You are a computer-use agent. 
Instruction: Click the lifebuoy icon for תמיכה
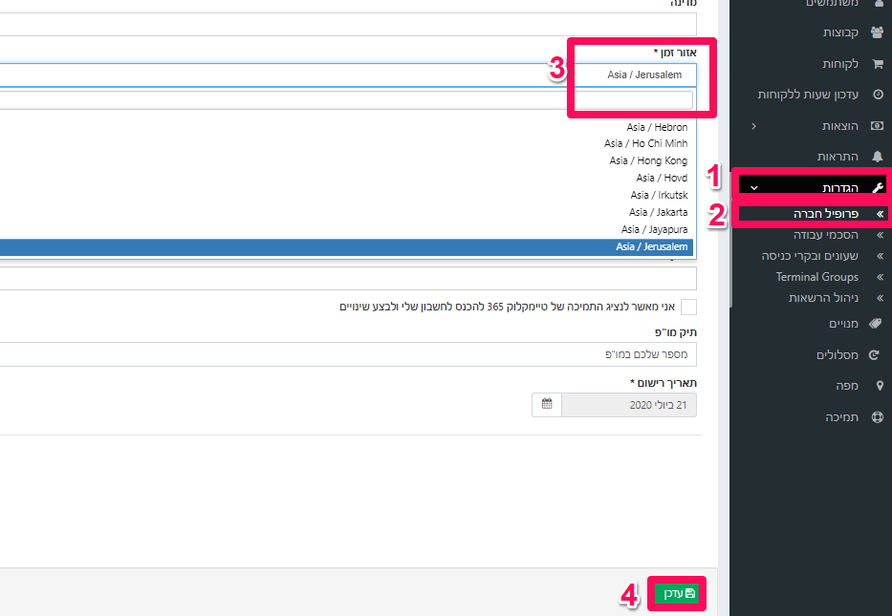click(x=878, y=417)
